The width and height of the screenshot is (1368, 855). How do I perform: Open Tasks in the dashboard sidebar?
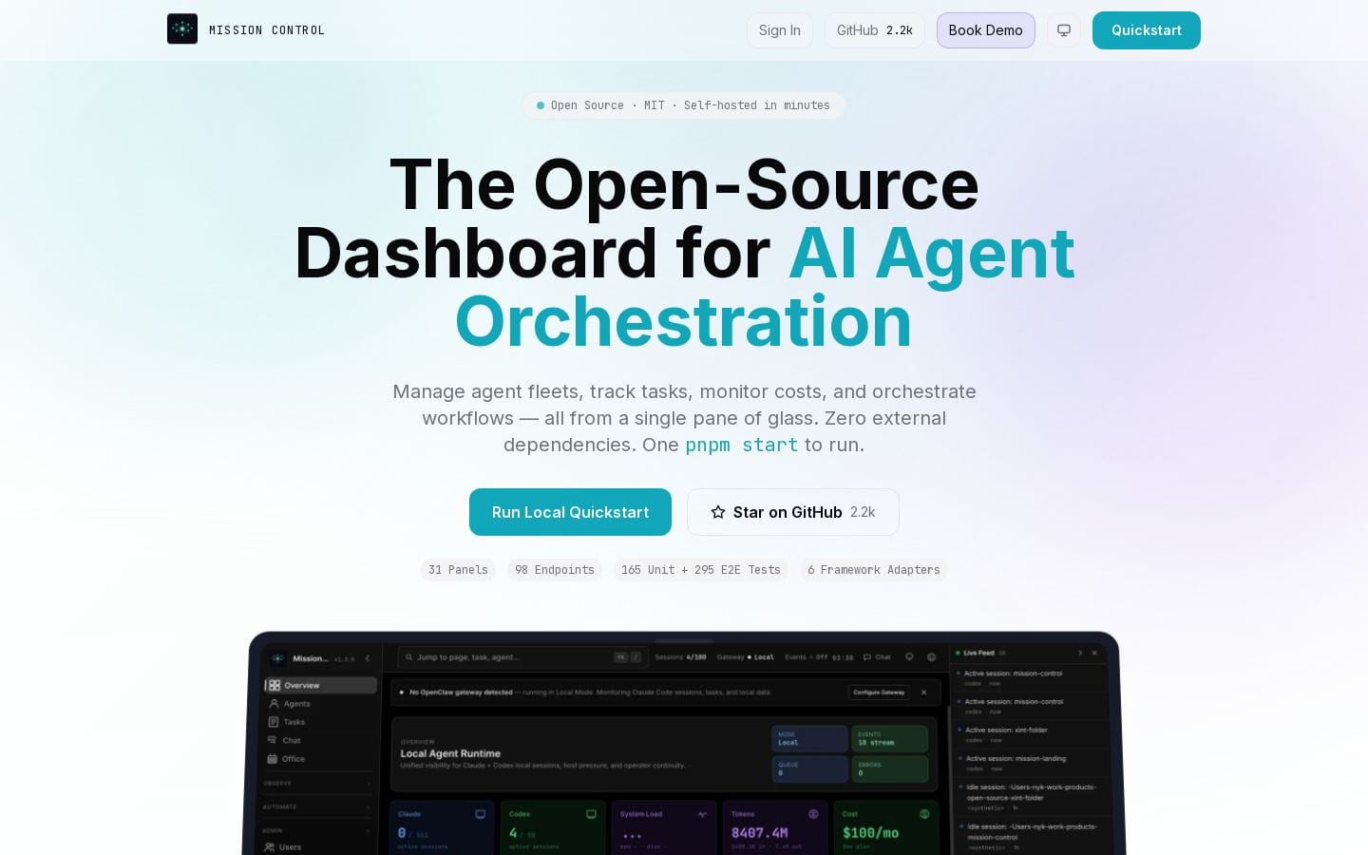click(x=294, y=722)
